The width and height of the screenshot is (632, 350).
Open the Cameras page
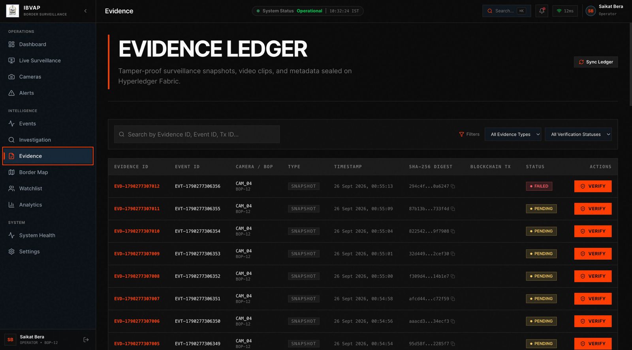pos(48,77)
